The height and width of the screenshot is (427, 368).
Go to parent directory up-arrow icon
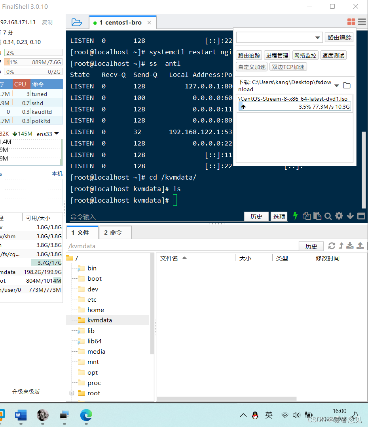coord(341,246)
